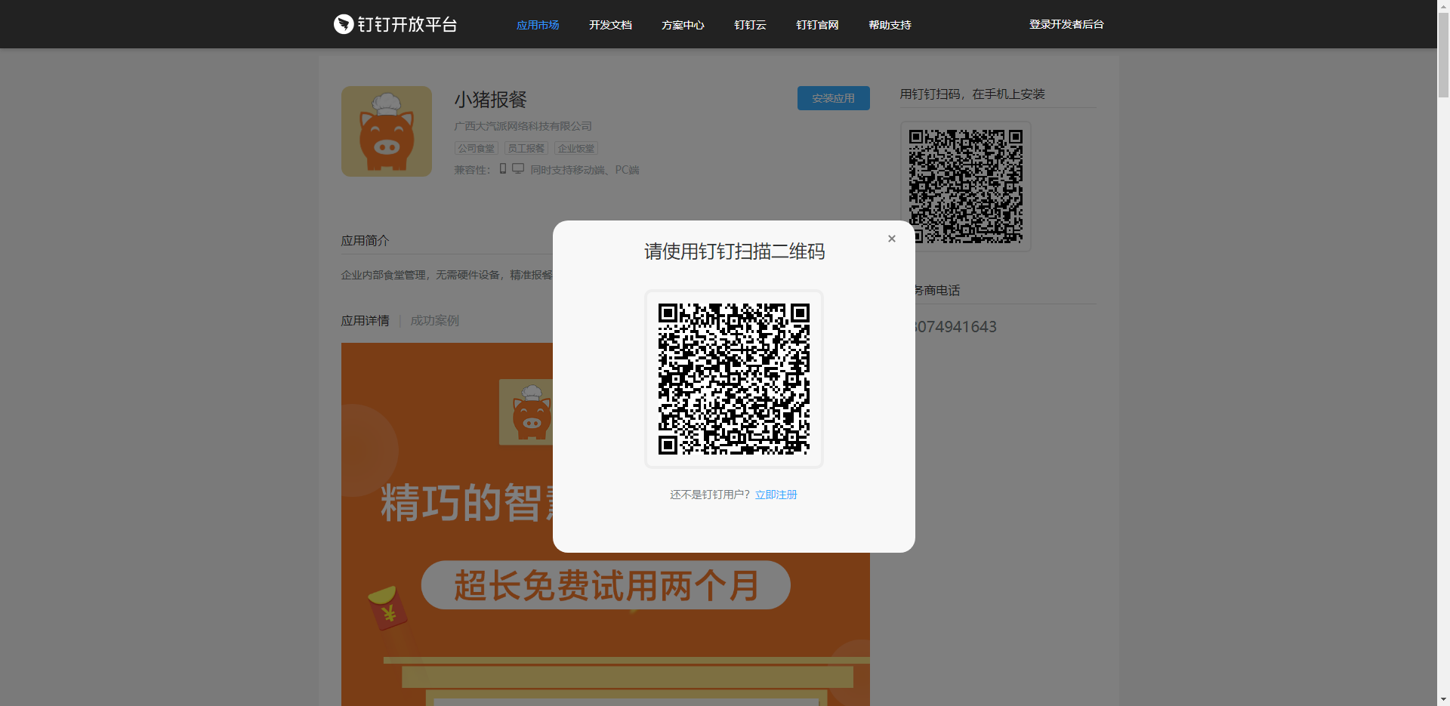Click the company name 广西大汽派网络科技有限公司

coord(523,126)
